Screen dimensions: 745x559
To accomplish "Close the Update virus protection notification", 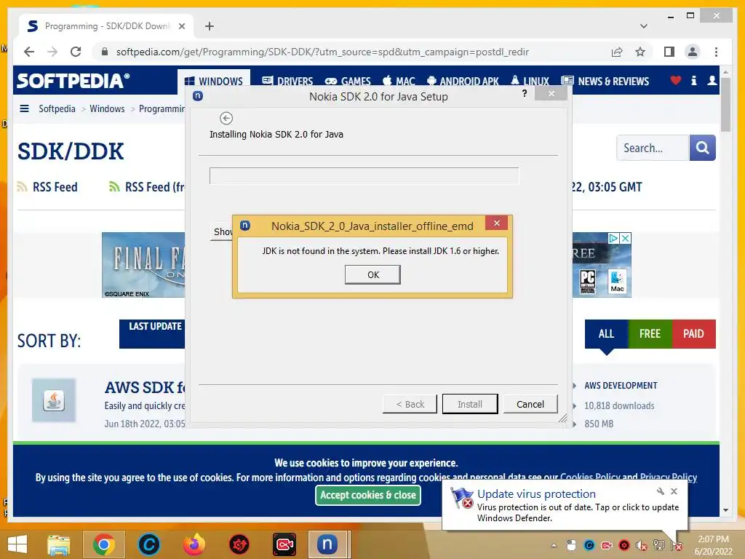I will 674,491.
